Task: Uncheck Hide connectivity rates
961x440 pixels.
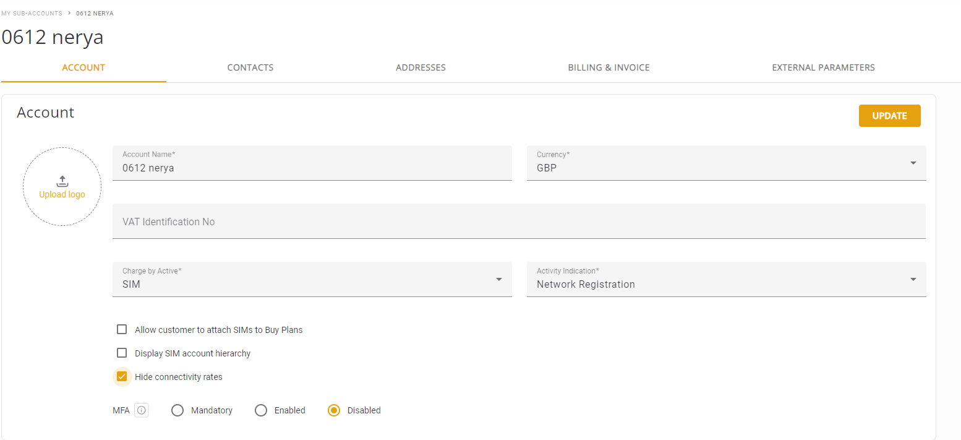Action: pos(122,377)
